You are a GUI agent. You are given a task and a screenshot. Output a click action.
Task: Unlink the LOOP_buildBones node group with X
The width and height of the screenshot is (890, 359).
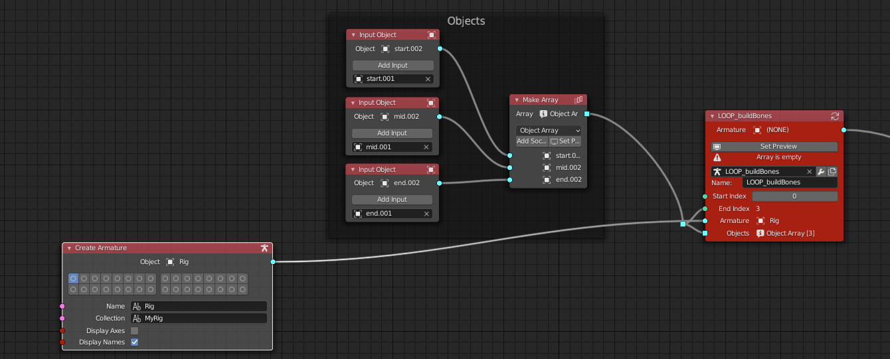[809, 172]
